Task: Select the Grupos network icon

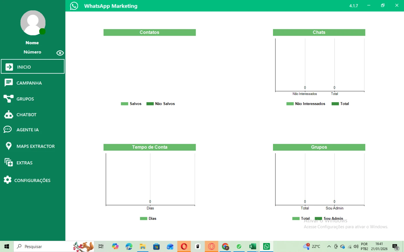Action: pyautogui.click(x=8, y=99)
